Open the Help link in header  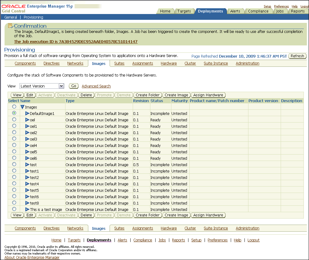[x=295, y=6]
